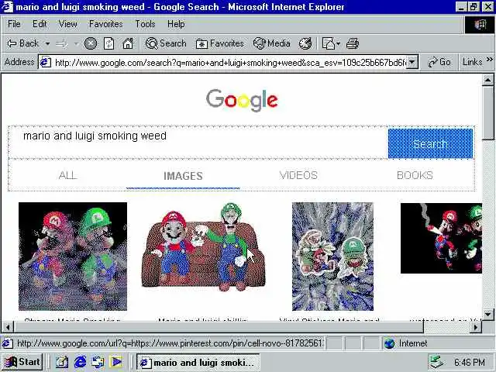Click Show Desktop quick launch icon

coord(62,362)
